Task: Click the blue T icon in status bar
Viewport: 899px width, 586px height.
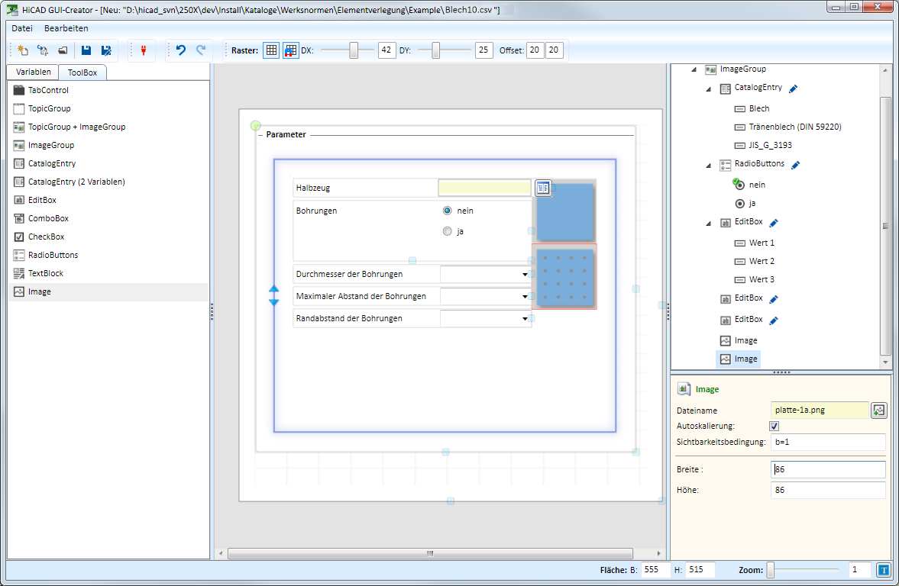Action: (x=883, y=569)
